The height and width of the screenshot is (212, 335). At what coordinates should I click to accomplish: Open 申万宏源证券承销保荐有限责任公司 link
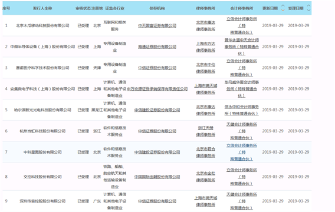click(157, 89)
